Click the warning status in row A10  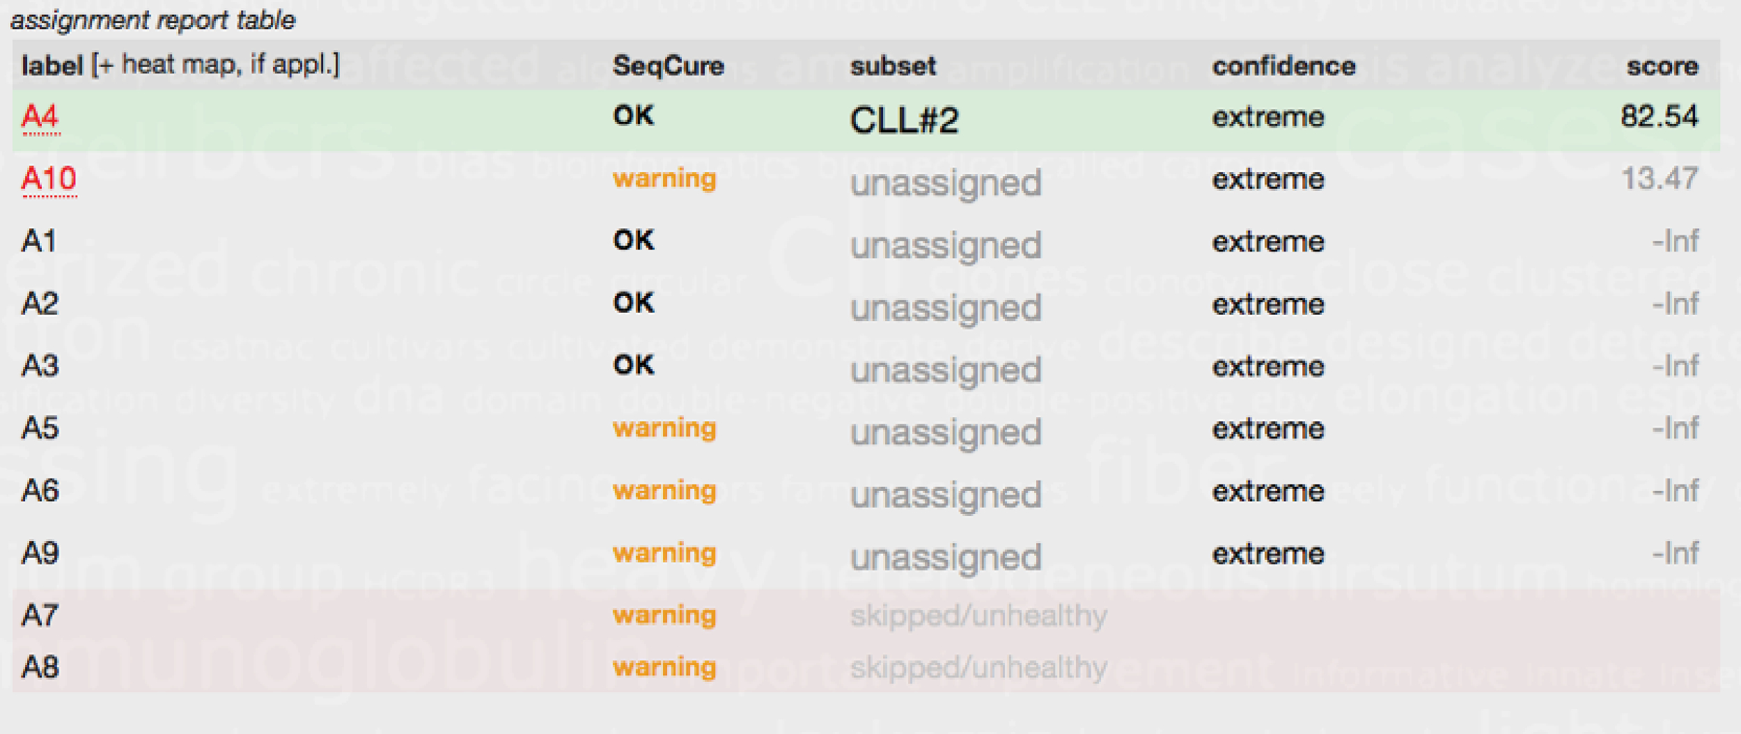click(664, 179)
